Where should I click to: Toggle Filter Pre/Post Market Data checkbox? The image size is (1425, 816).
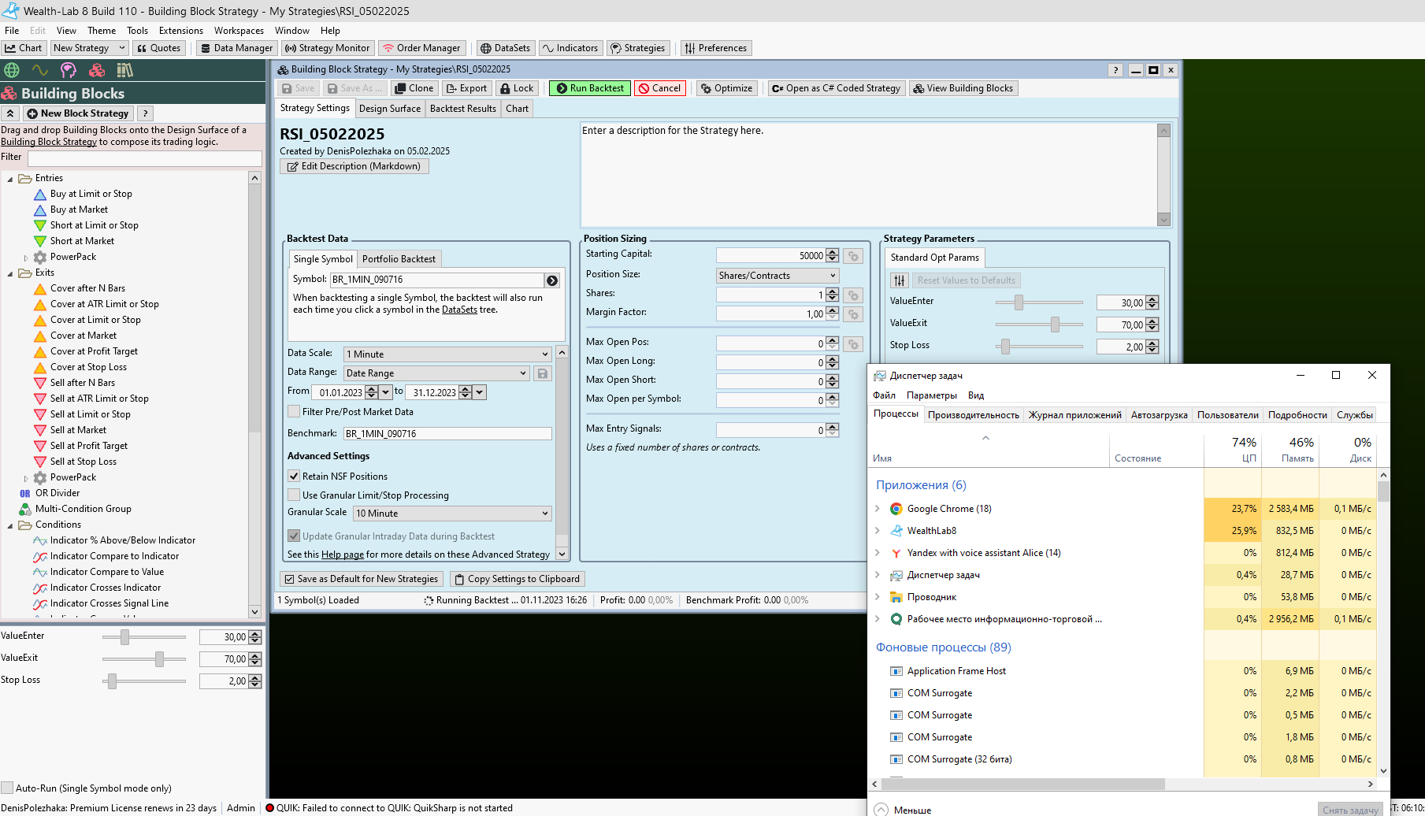pyautogui.click(x=294, y=411)
